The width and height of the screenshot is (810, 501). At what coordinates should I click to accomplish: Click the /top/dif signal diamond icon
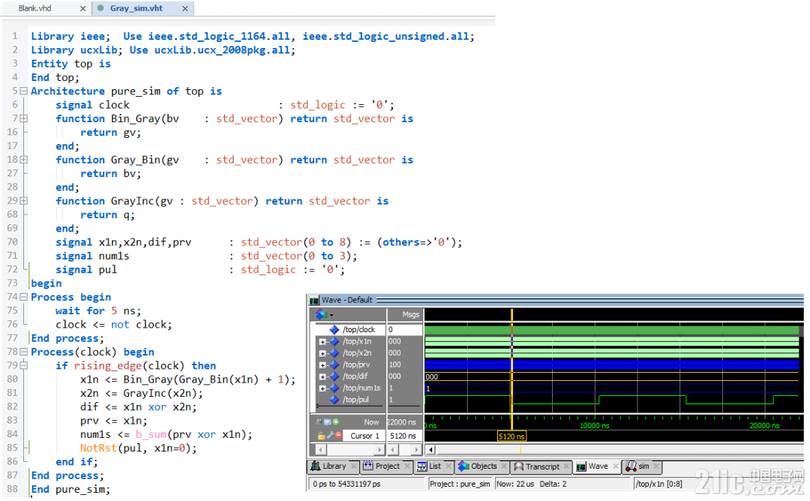[334, 376]
